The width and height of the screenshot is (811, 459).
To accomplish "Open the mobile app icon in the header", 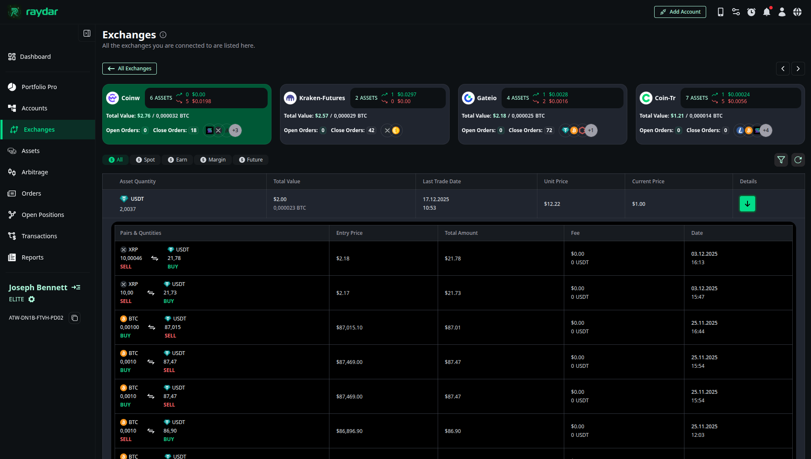I will pos(720,12).
